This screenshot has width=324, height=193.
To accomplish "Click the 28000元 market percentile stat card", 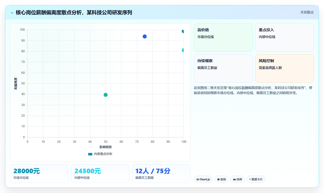I will [x=39, y=173].
